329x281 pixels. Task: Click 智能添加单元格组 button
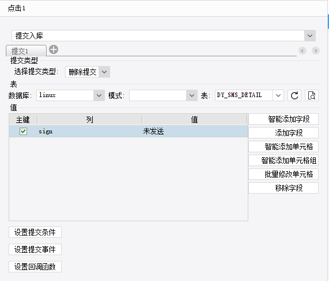coord(283,160)
